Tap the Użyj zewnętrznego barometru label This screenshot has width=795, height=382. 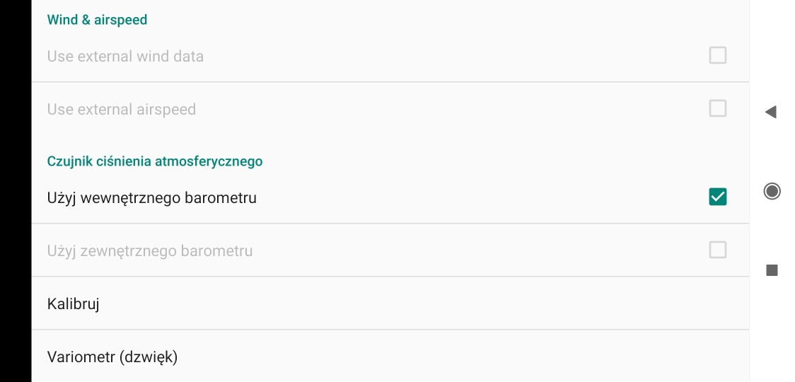click(x=149, y=251)
